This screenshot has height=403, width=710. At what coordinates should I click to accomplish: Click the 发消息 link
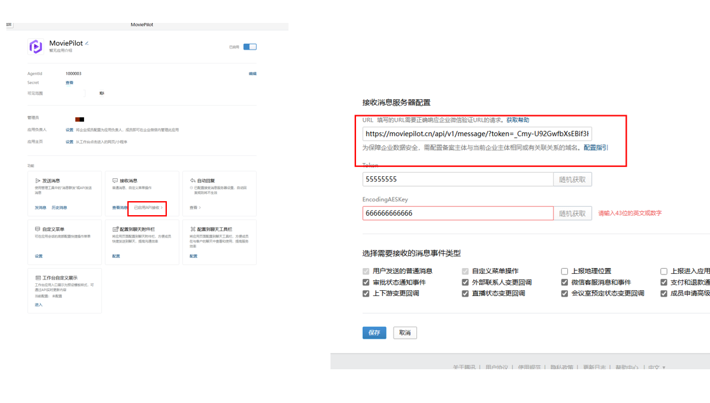(40, 208)
